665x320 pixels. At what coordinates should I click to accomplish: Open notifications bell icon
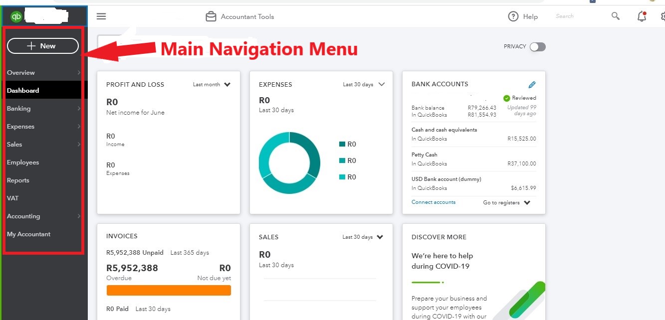[642, 16]
